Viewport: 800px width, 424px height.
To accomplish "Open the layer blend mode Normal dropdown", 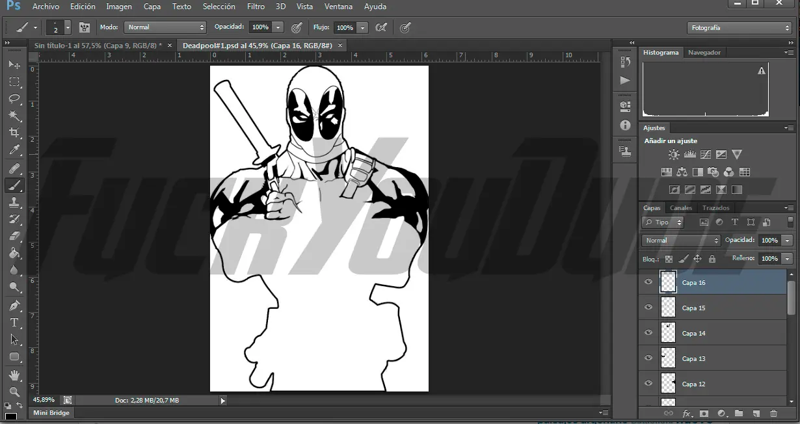I will click(x=679, y=240).
